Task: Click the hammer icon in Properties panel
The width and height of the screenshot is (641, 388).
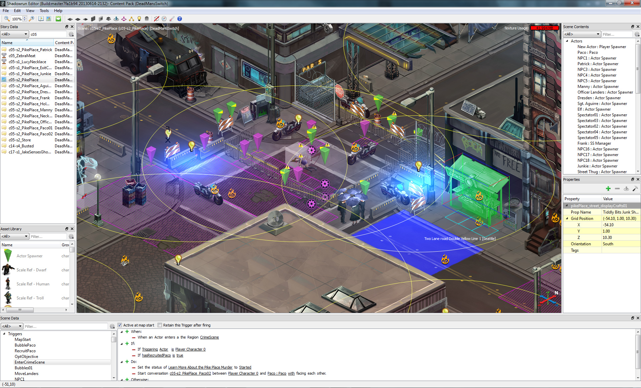Action: 635,189
